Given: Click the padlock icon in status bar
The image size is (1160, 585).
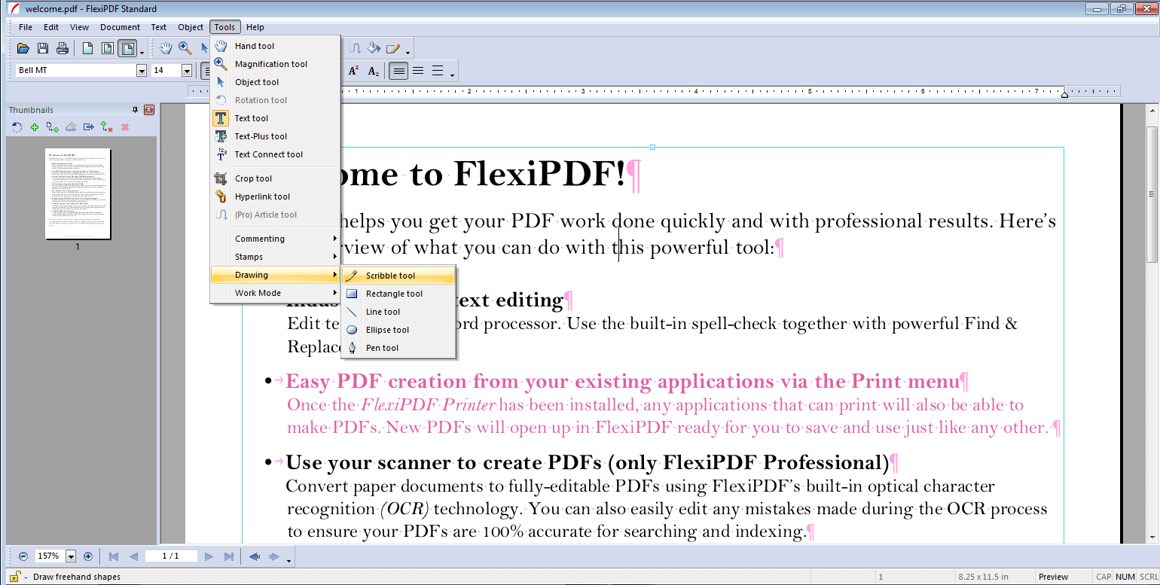Looking at the screenshot, I should (14, 577).
